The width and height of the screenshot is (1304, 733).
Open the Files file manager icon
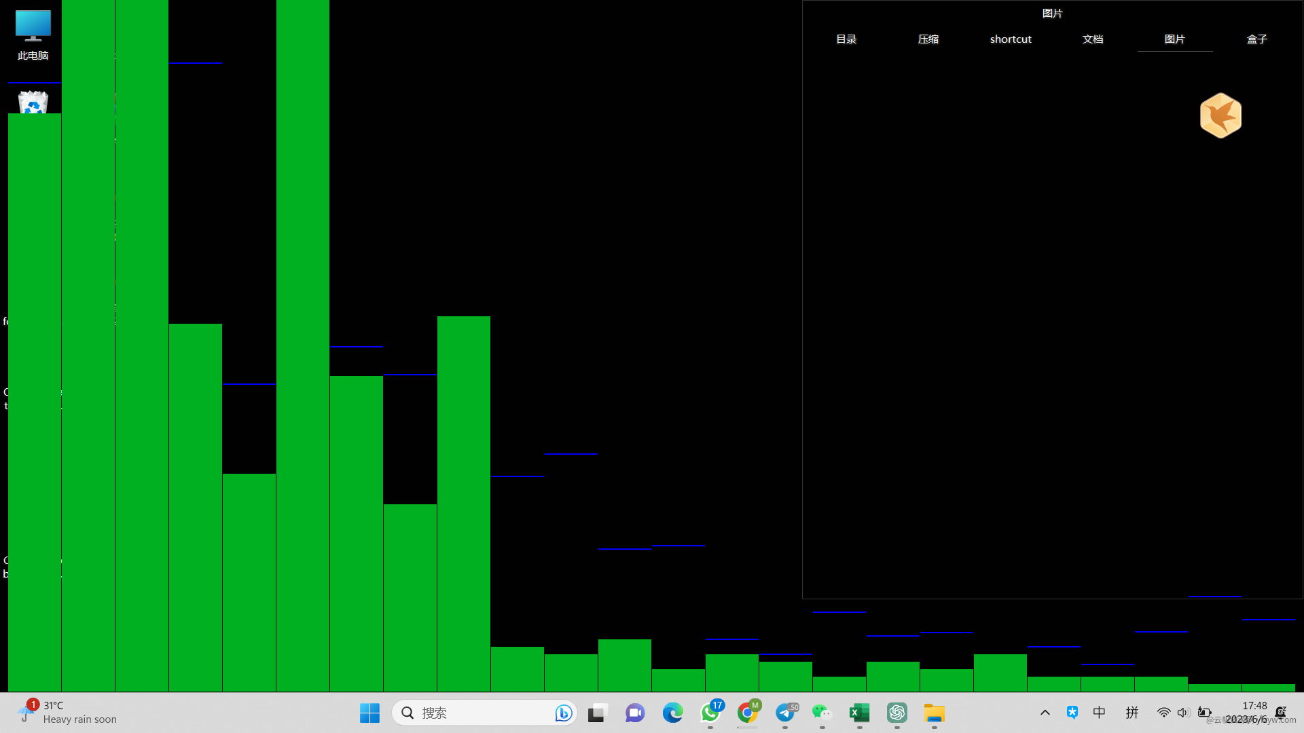(935, 713)
